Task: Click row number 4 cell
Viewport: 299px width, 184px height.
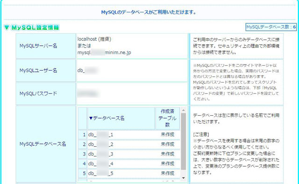Action: point(83,164)
